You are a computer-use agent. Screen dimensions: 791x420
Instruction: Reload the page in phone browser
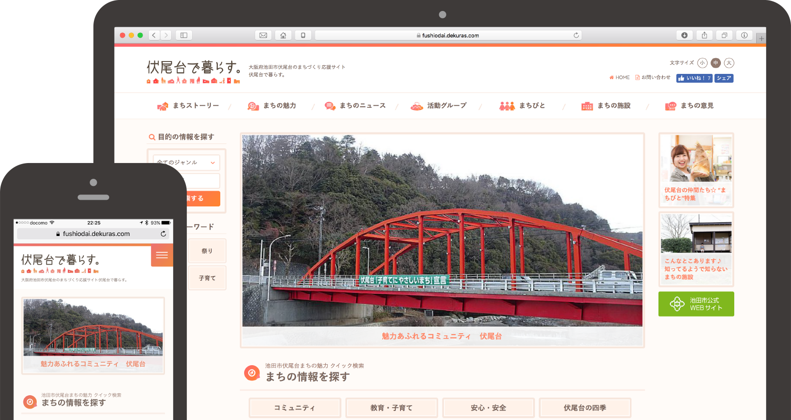point(163,234)
